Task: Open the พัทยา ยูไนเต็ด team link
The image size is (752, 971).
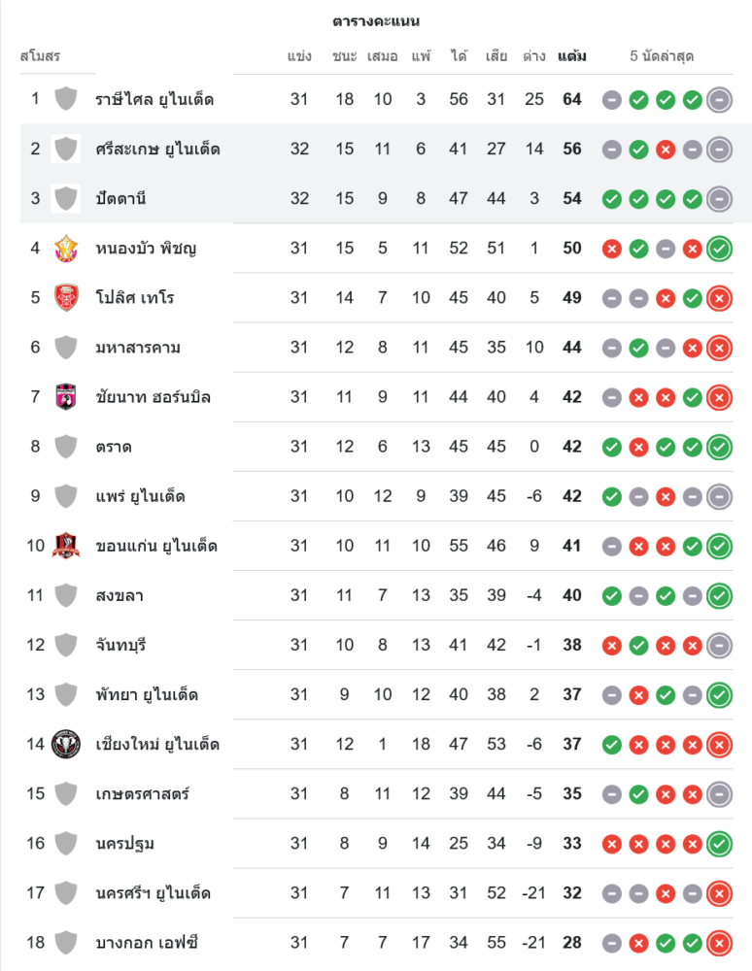Action: [147, 695]
